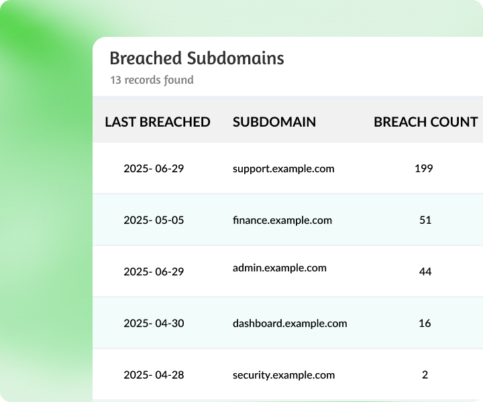
Task: Click the 2025-06-29 date for support subdomain
Action: click(x=154, y=168)
